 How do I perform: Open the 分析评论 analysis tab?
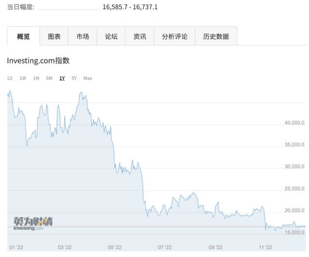point(174,36)
